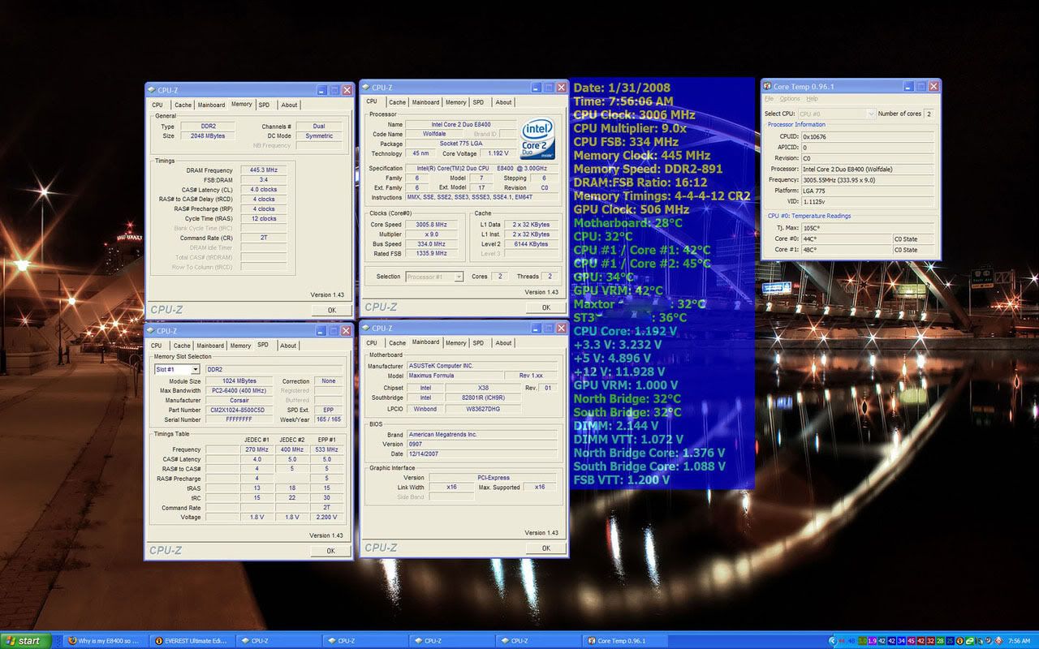Select Cache tab in CPU-Z DRAM timings window
This screenshot has height=649, width=1039.
coord(183,105)
